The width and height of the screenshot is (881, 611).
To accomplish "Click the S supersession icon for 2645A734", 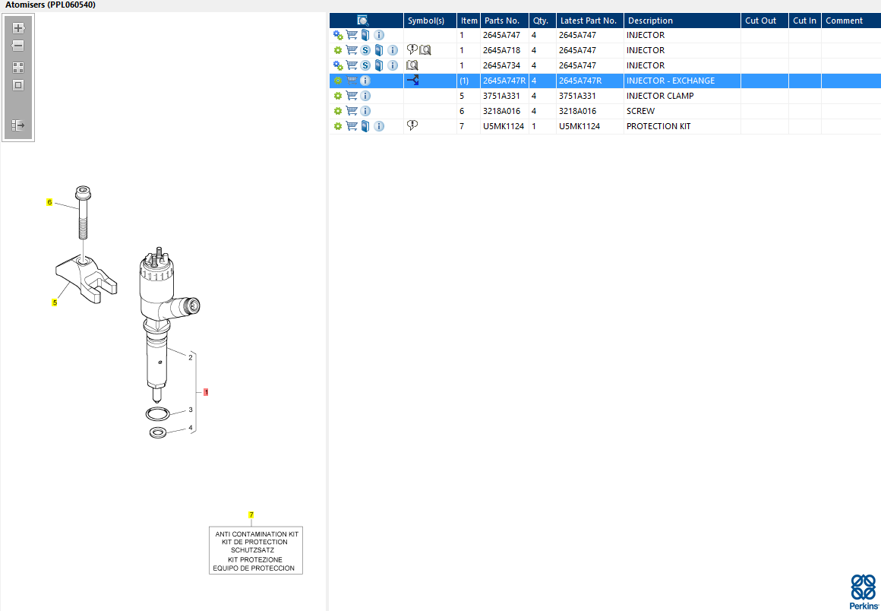I will click(365, 66).
